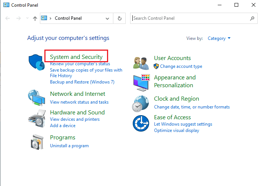Click the Ease of Access icon
The width and height of the screenshot is (261, 186).
(141, 123)
